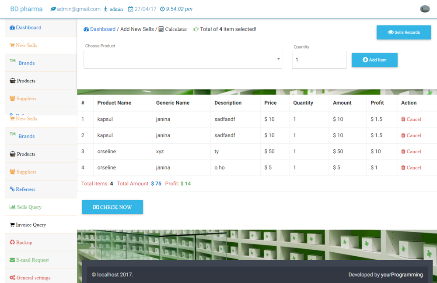Open the Choose Product dropdown
Viewport: 437px width, 283px height.
183,60
